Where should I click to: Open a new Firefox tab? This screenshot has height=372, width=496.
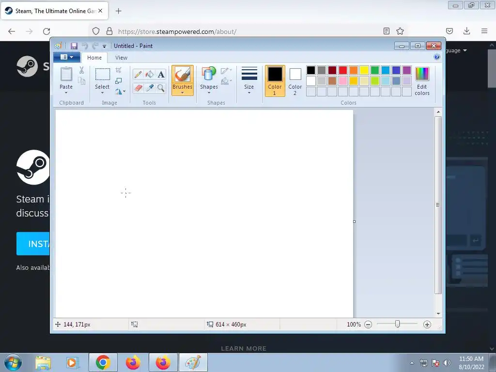tap(119, 11)
